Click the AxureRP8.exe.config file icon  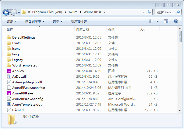(9, 99)
